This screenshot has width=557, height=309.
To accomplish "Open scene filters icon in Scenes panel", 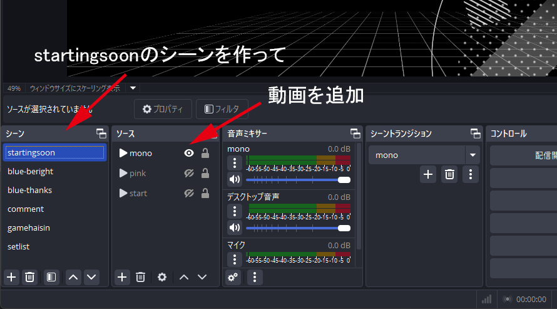I will (52, 276).
